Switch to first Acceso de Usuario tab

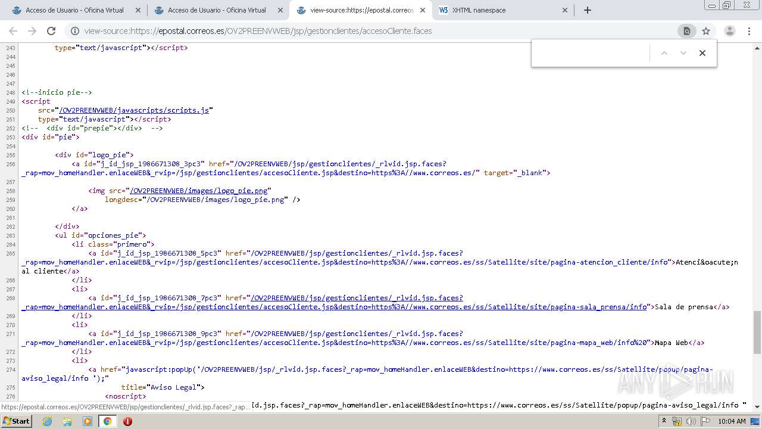coord(75,10)
